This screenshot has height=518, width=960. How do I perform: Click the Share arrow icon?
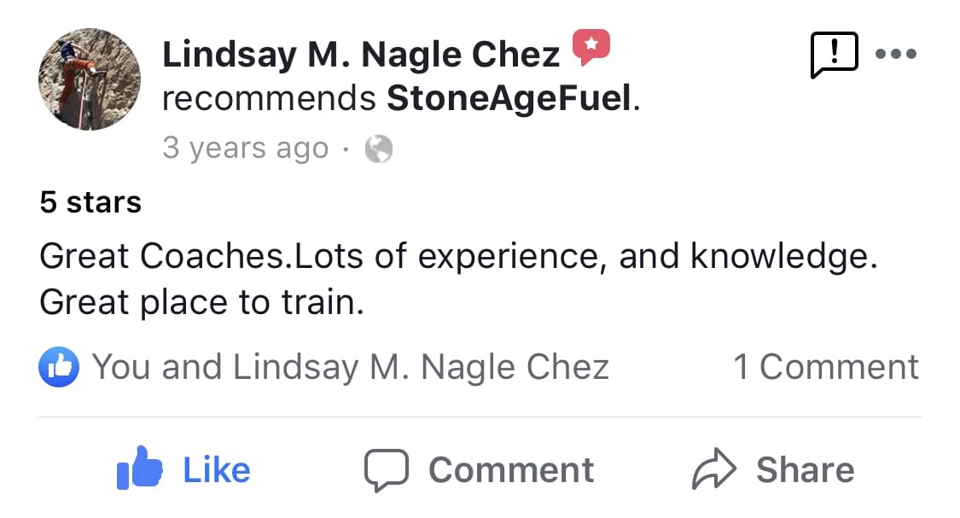pyautogui.click(x=713, y=469)
